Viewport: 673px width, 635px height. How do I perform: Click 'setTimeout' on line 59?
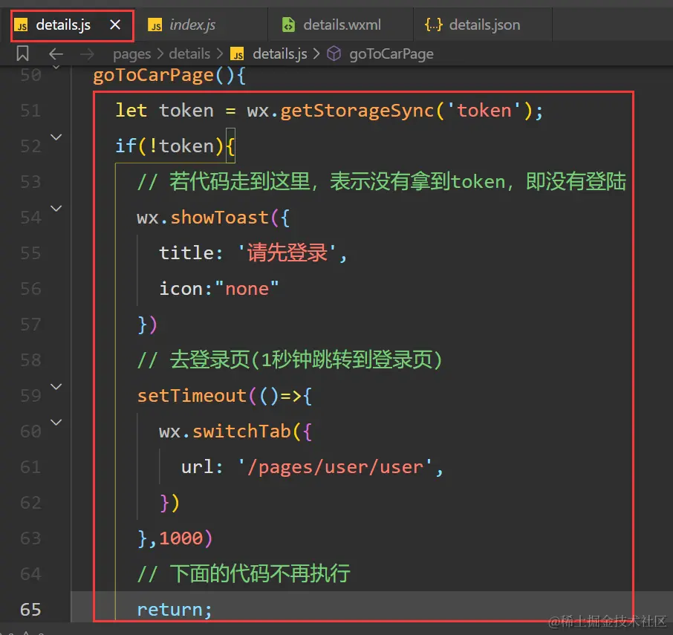click(192, 396)
